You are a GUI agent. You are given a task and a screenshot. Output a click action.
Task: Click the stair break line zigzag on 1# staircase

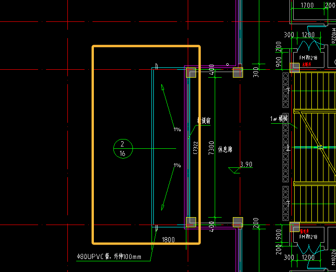tap(320, 147)
